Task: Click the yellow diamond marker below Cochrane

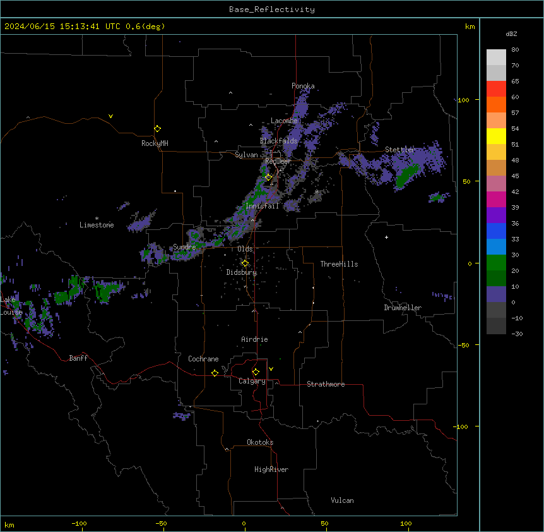Action: pyautogui.click(x=215, y=373)
